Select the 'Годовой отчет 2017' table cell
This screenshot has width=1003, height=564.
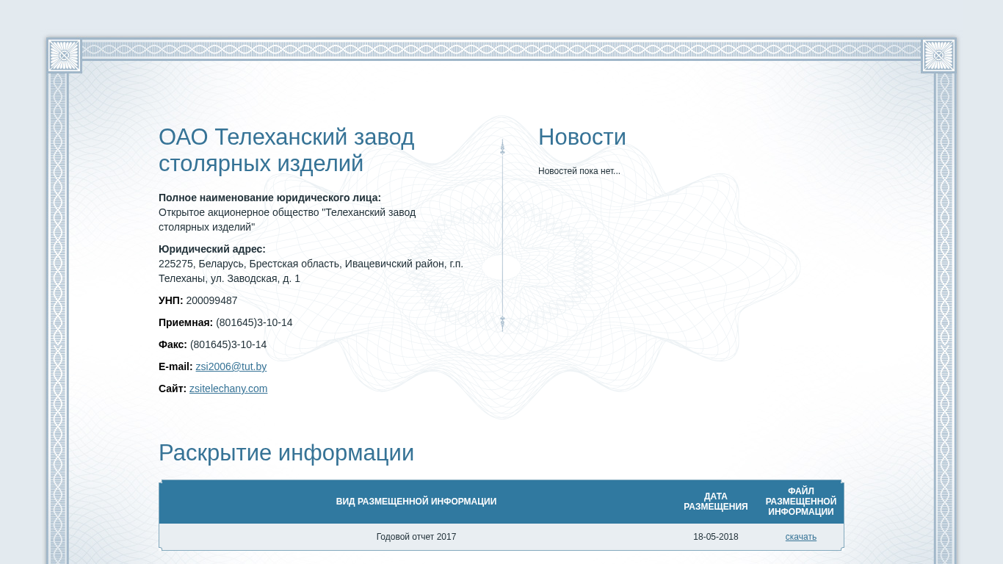pyautogui.click(x=416, y=537)
